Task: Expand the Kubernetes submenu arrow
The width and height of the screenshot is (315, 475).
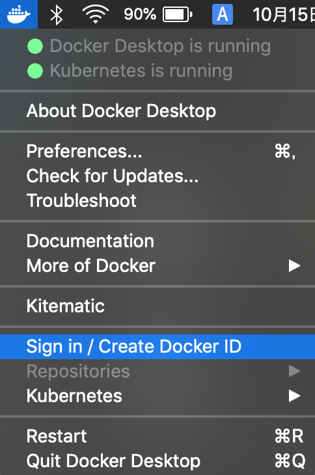Action: (294, 396)
